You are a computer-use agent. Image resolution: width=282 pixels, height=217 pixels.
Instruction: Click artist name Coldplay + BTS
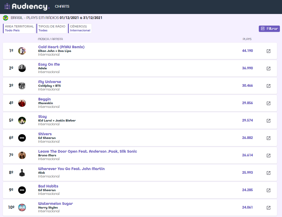pos(49,86)
